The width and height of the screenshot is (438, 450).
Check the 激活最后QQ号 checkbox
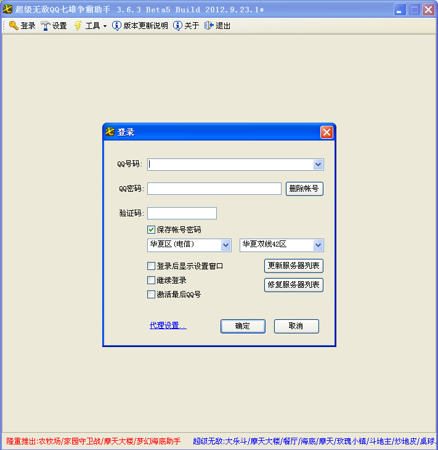click(x=151, y=295)
